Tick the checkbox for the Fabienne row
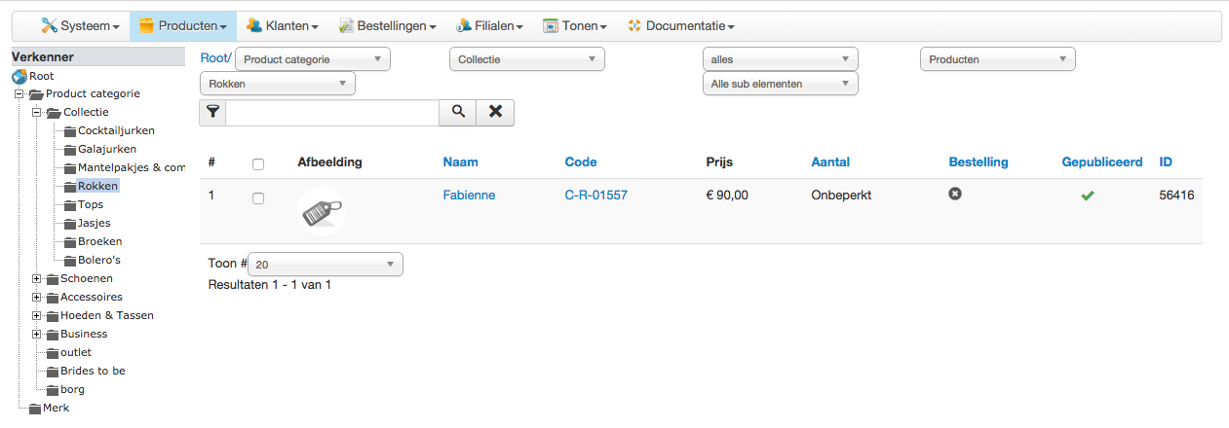Image resolution: width=1229 pixels, height=428 pixels. (258, 198)
